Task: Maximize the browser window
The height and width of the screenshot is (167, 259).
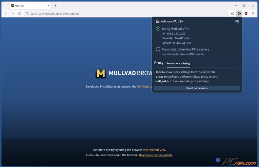Action: tap(244, 6)
